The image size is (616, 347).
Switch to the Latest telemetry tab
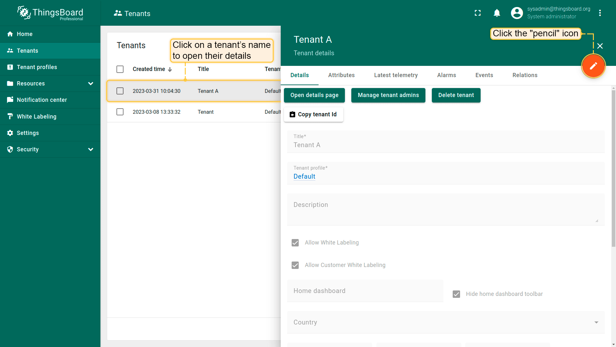(396, 75)
